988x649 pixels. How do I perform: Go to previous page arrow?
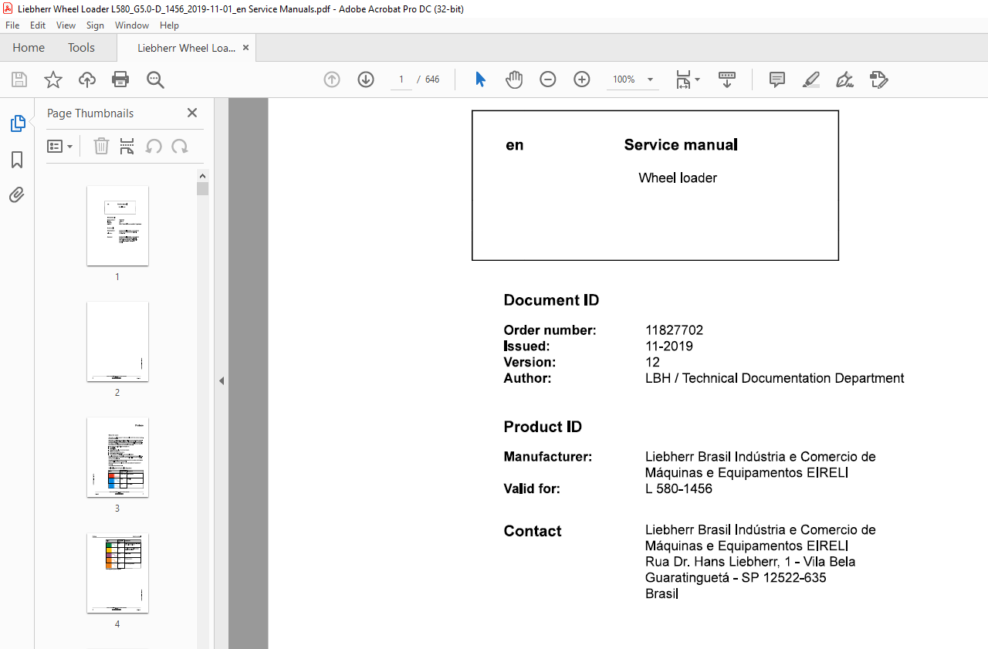pyautogui.click(x=332, y=79)
